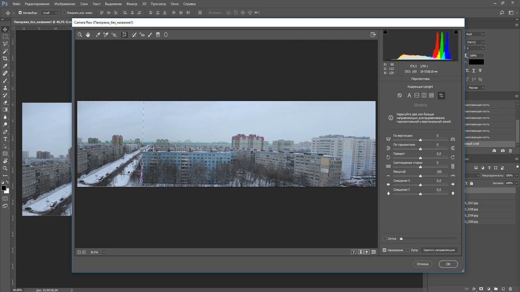Click the Обновить link
This screenshot has height=292, width=520.
[420, 105]
